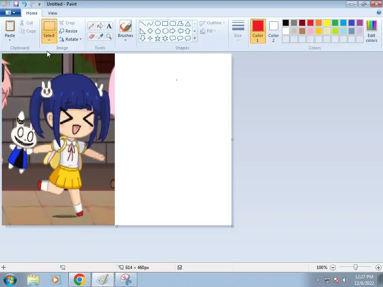Click the Resize button
Screen dimensions: 383x287
click(68, 31)
